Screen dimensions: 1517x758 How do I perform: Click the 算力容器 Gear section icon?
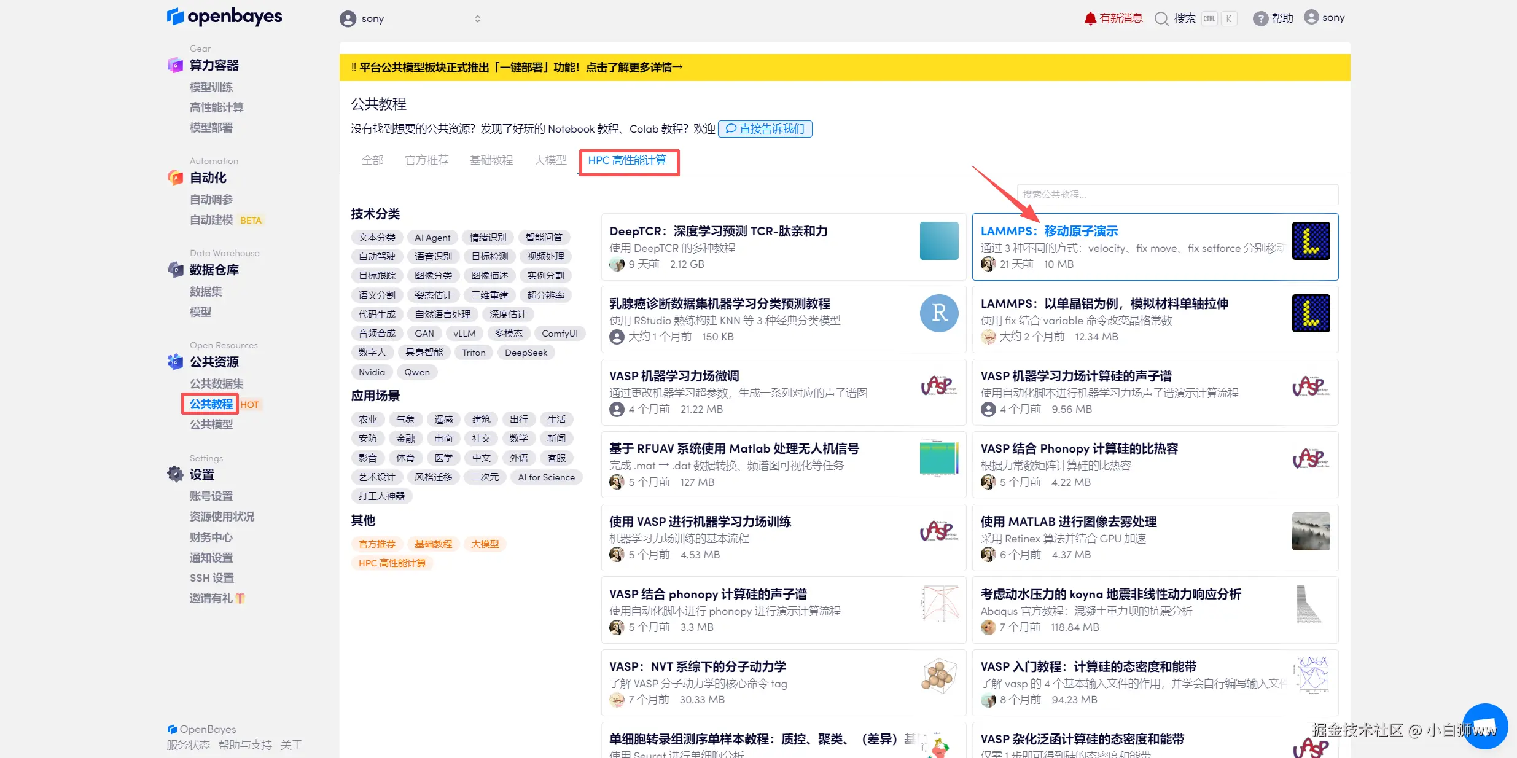click(x=175, y=65)
